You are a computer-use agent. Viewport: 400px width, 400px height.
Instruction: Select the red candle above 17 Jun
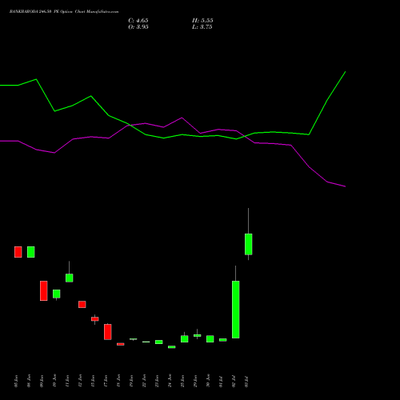click(108, 332)
